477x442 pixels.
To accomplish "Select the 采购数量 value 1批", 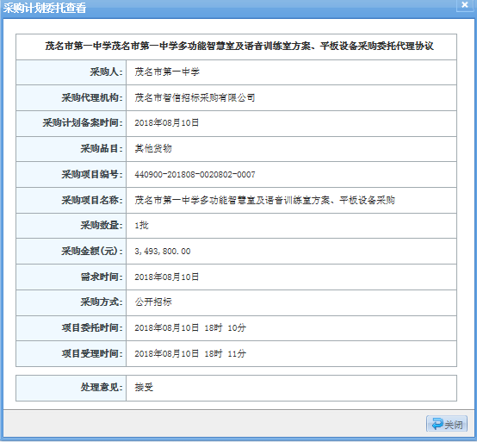I will tap(141, 226).
